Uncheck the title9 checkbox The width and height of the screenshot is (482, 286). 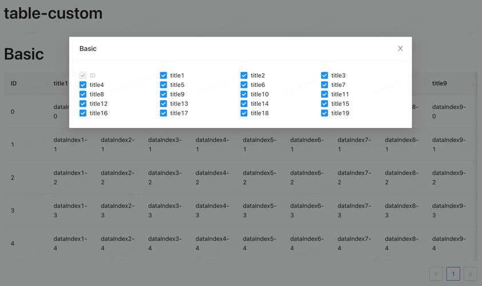[x=164, y=94]
